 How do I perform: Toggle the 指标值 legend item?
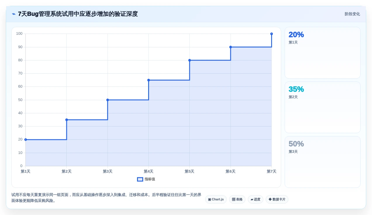[x=146, y=179]
